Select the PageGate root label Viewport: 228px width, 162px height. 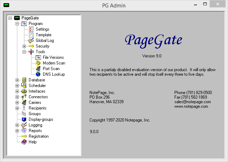(30, 18)
